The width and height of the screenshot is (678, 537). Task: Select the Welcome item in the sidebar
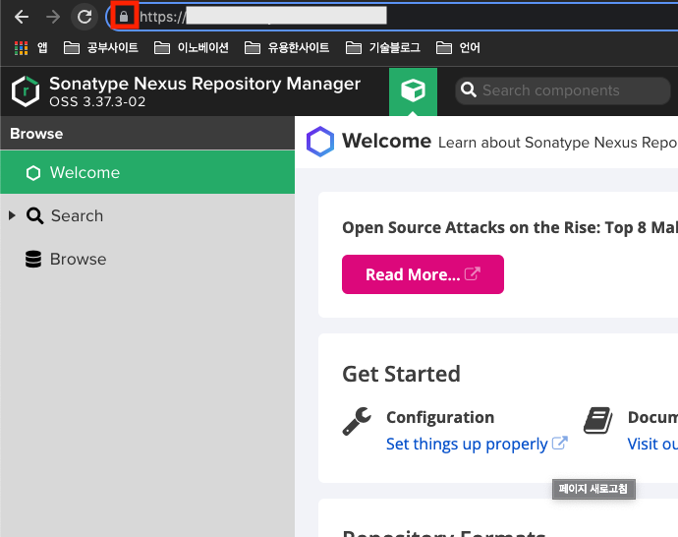pyautogui.click(x=147, y=172)
